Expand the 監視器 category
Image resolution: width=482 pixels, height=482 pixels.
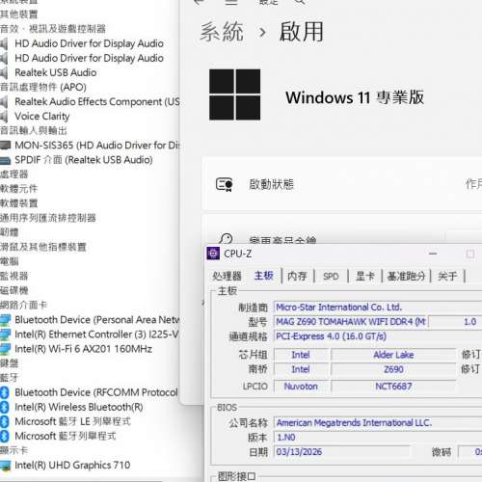coord(14,276)
